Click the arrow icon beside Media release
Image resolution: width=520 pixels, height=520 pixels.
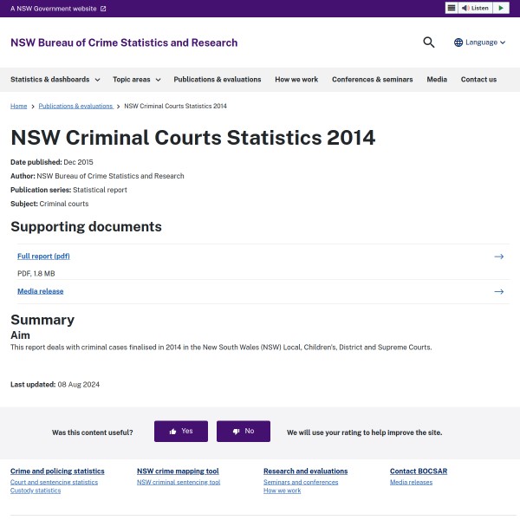click(x=498, y=291)
